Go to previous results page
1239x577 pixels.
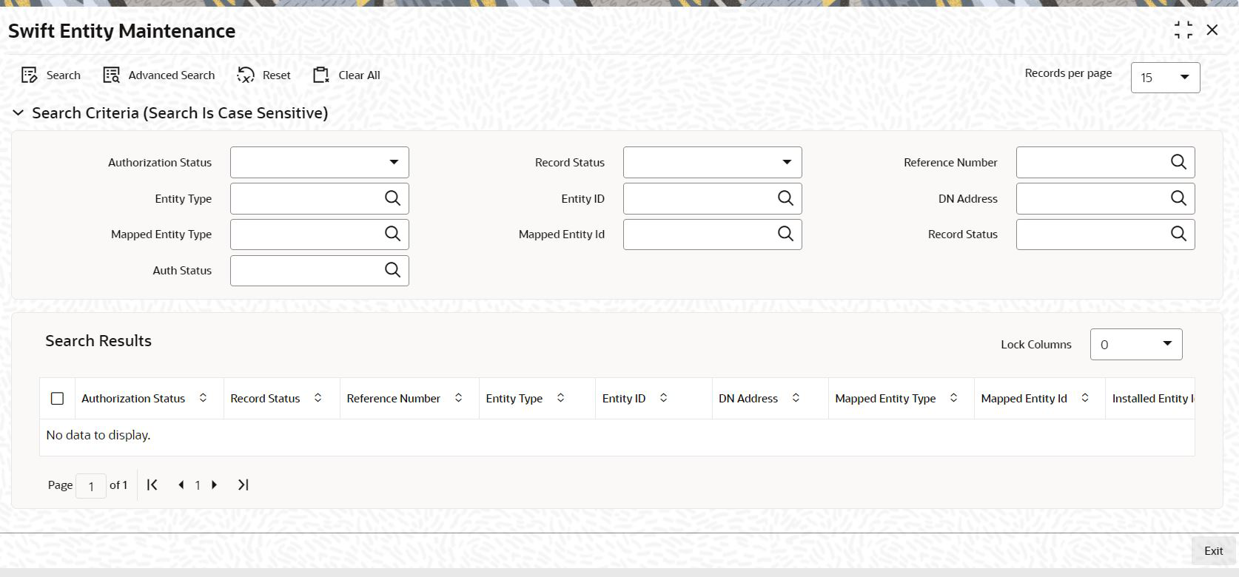point(181,485)
